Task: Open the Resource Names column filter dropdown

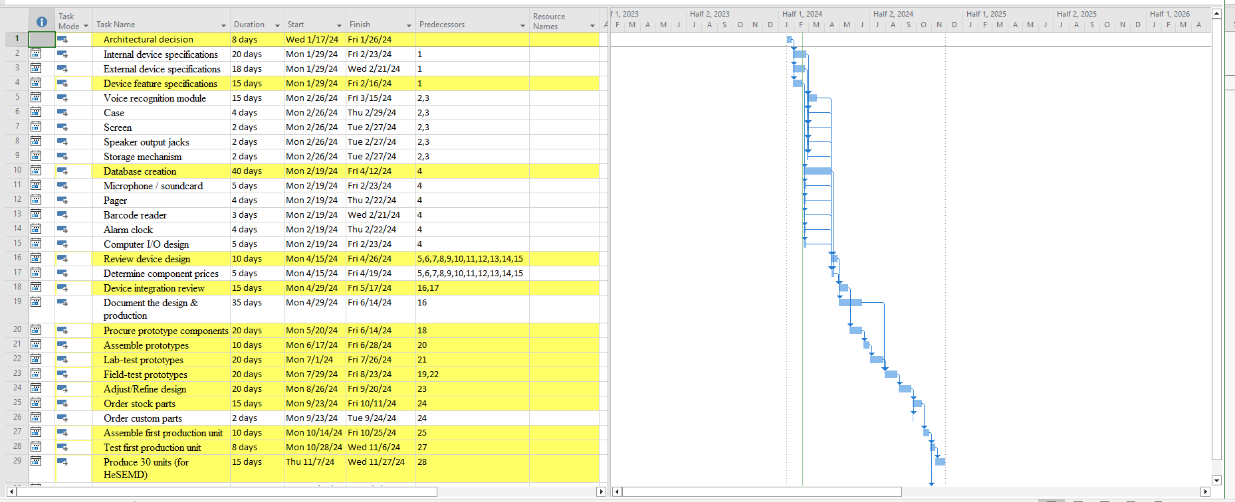Action: pyautogui.click(x=592, y=26)
